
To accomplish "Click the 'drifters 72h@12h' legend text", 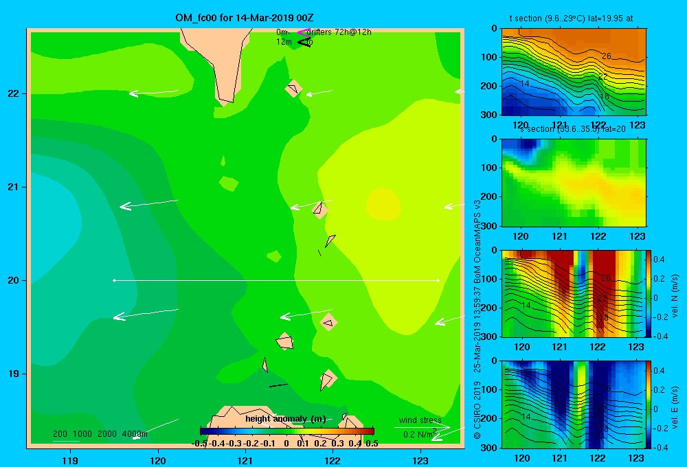I will 339,32.
